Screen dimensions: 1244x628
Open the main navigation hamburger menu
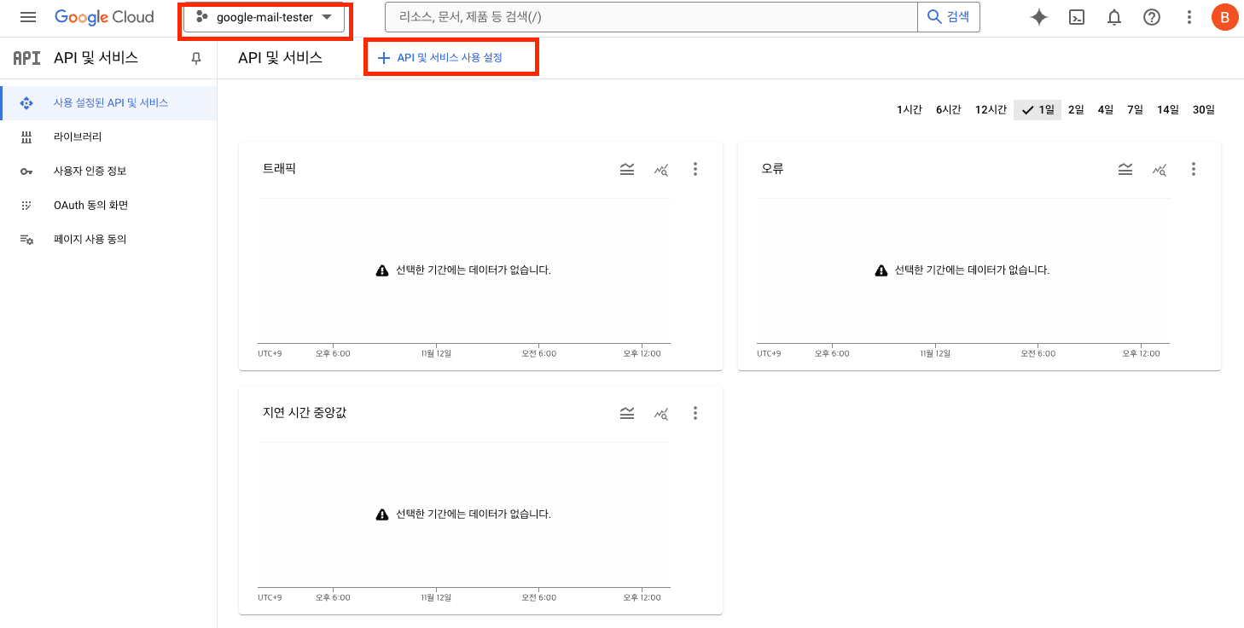(28, 17)
